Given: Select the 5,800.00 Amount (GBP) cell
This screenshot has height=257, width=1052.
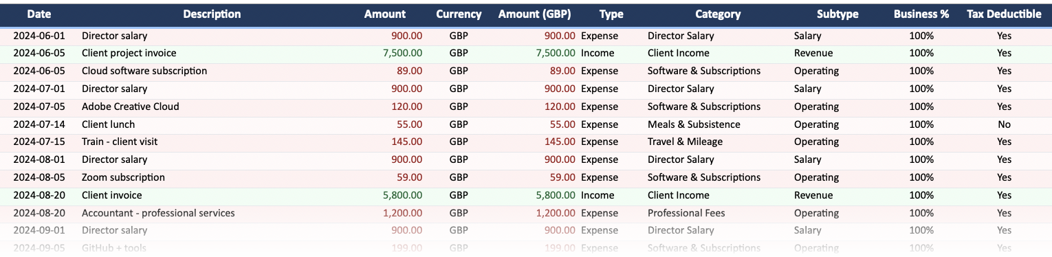Looking at the screenshot, I should (555, 195).
